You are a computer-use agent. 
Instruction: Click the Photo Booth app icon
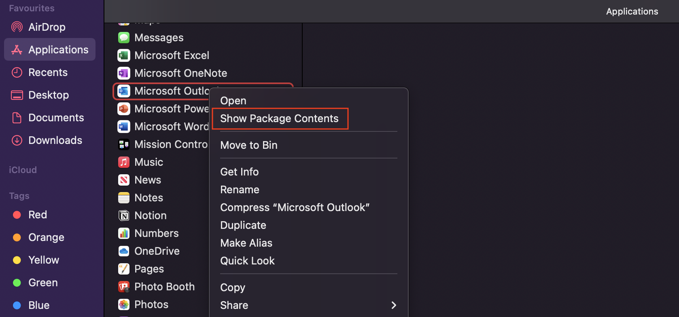coord(123,287)
